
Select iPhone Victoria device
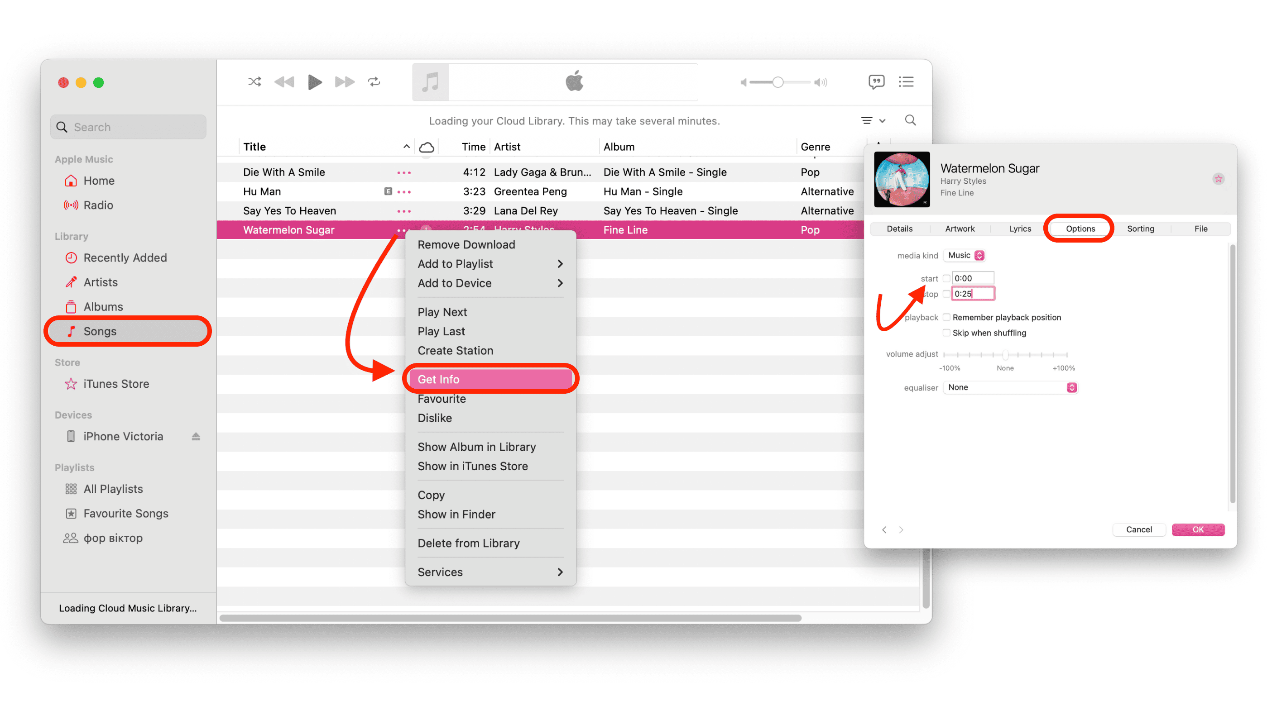tap(122, 437)
